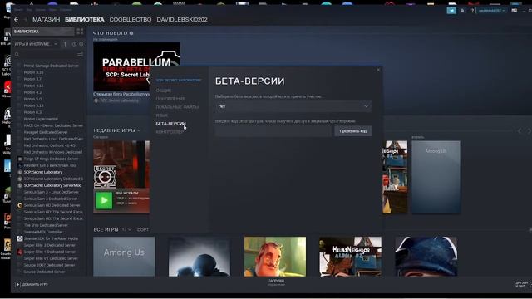Click green Play button on SCP card
Image resolution: width=532 pixels, height=299 pixels.
104,200
